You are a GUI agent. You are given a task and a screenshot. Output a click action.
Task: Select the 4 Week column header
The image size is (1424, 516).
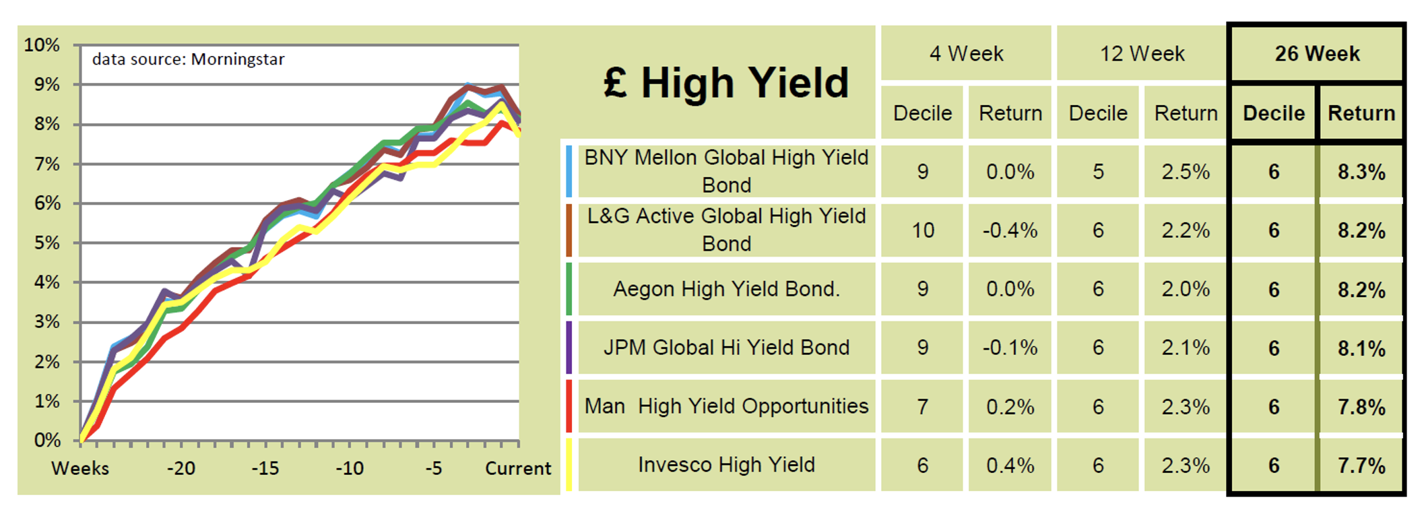click(966, 54)
